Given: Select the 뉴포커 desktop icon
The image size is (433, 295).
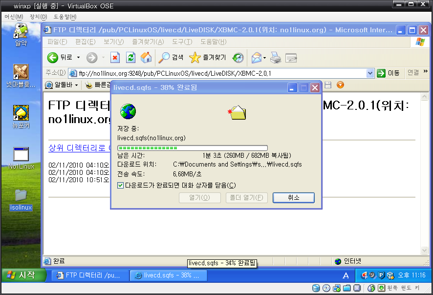Looking at the screenshot, I should pyautogui.click(x=21, y=116).
